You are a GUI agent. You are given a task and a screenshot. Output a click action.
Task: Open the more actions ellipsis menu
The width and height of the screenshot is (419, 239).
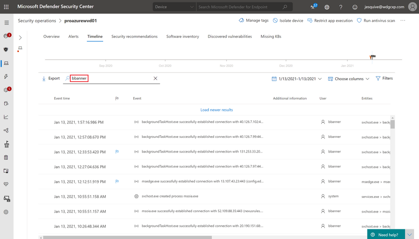coord(403,21)
